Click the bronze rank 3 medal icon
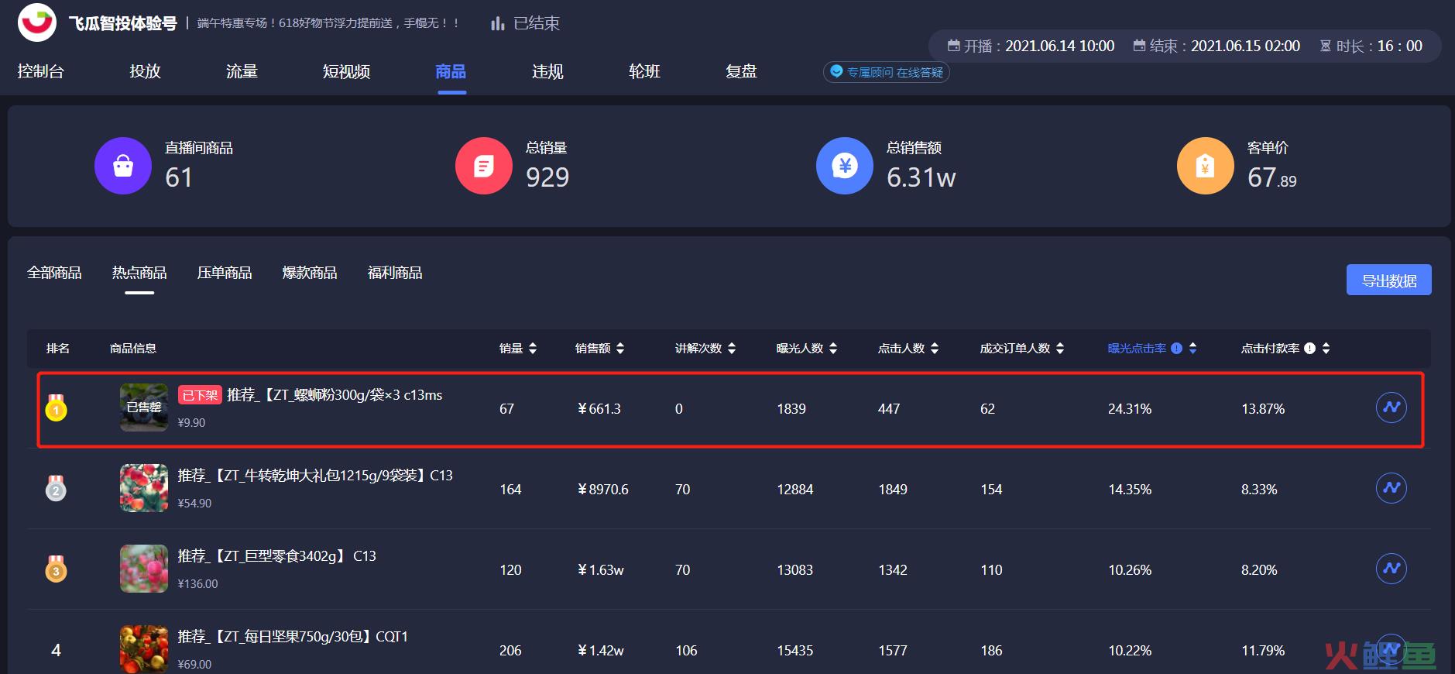Screen dimensions: 1455x674 coord(56,569)
